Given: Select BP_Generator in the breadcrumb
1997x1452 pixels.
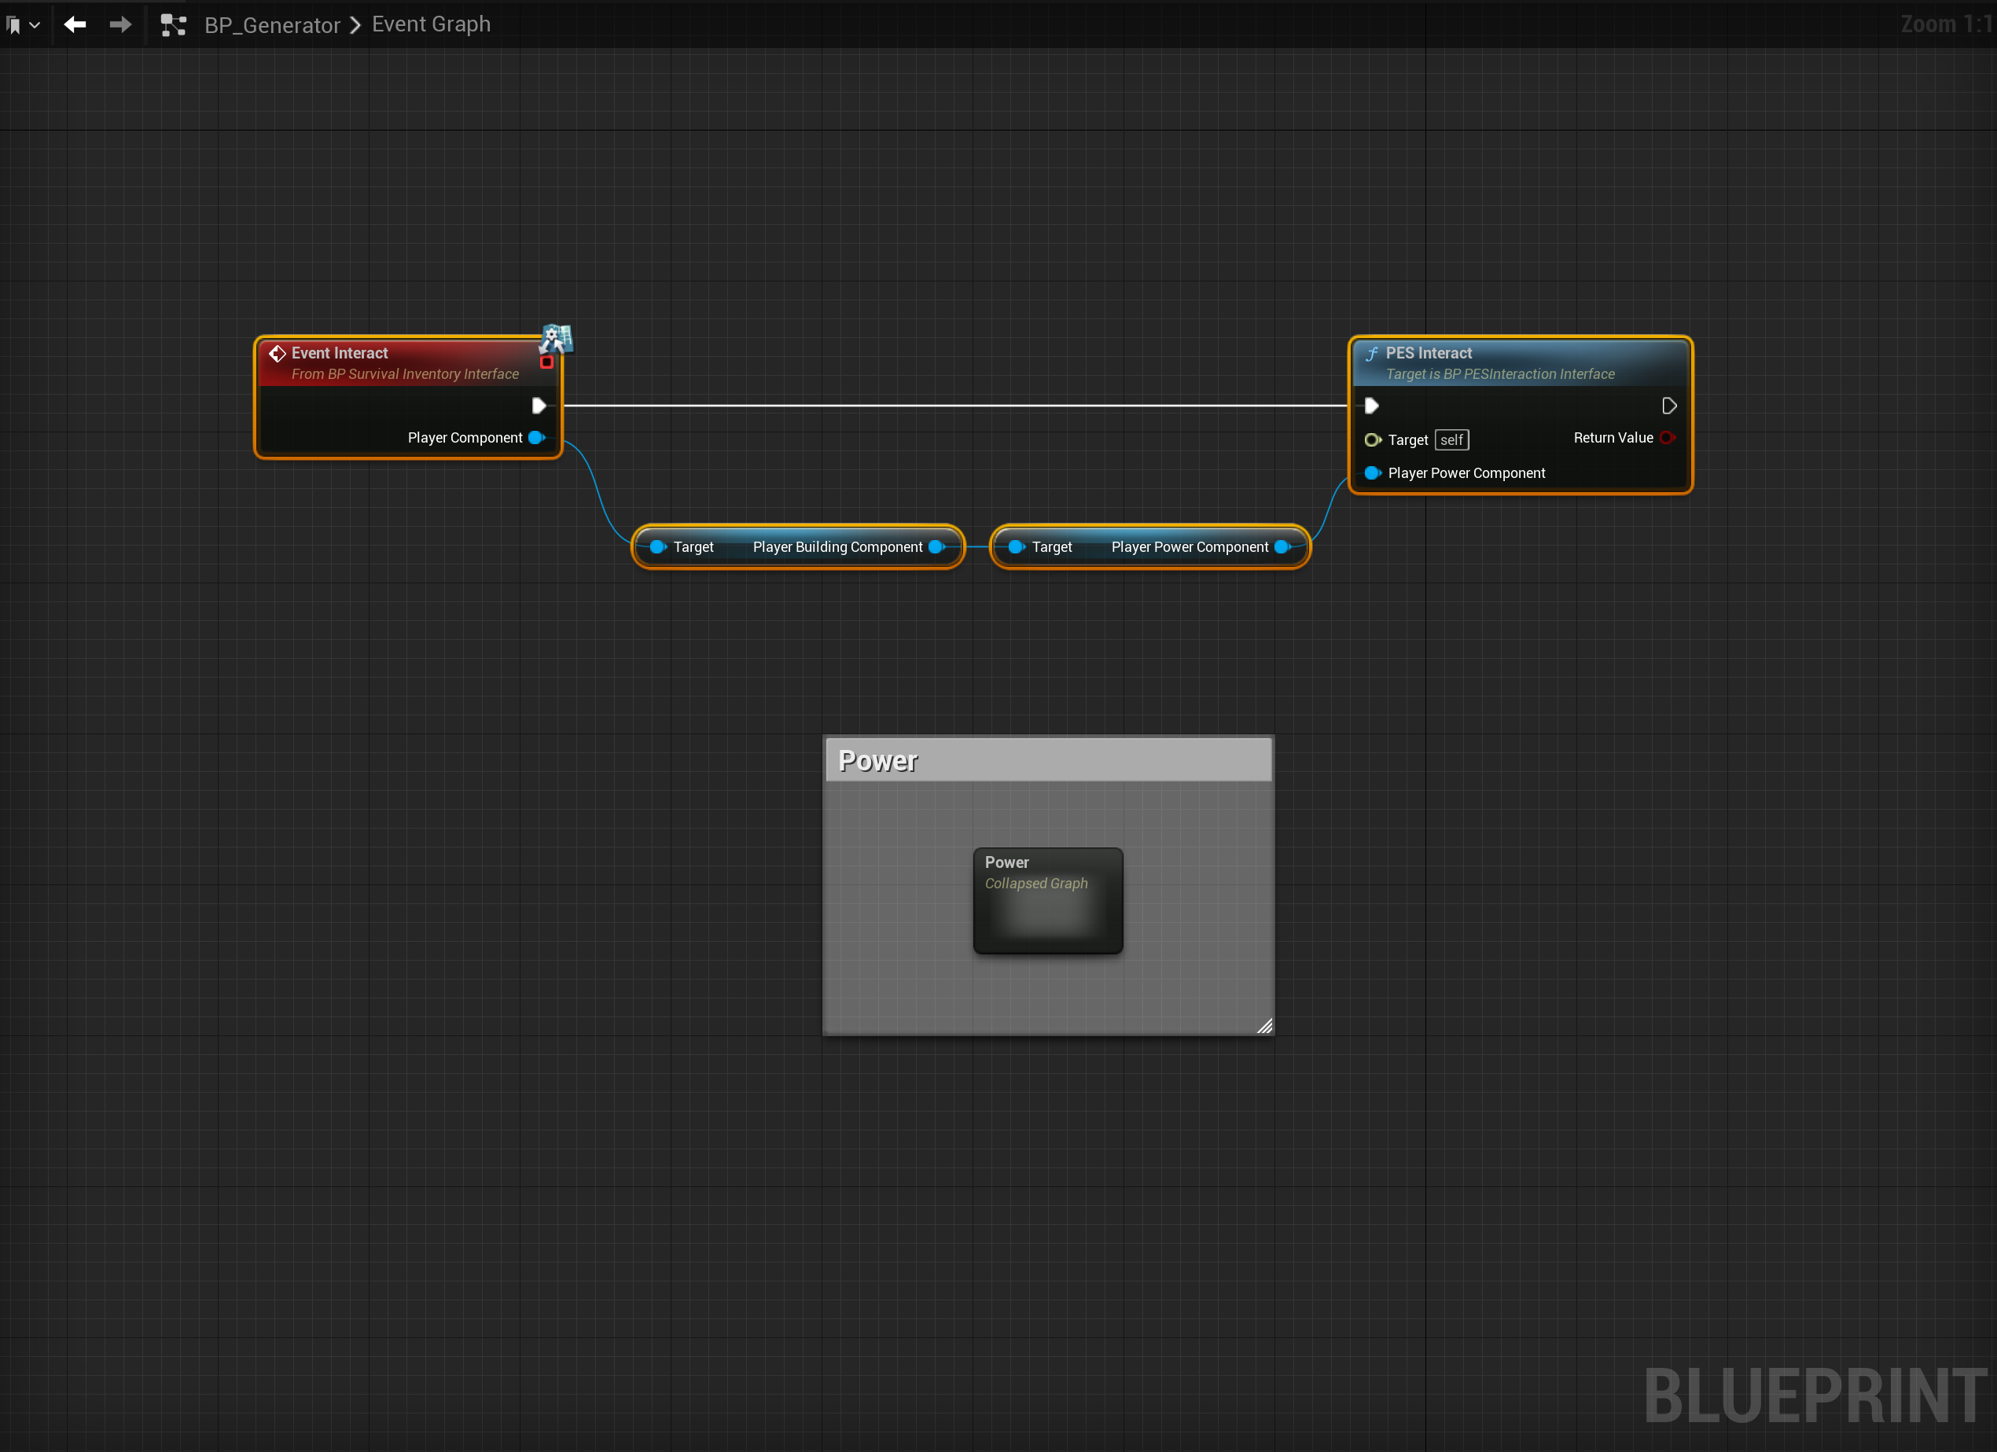Looking at the screenshot, I should pyautogui.click(x=272, y=24).
